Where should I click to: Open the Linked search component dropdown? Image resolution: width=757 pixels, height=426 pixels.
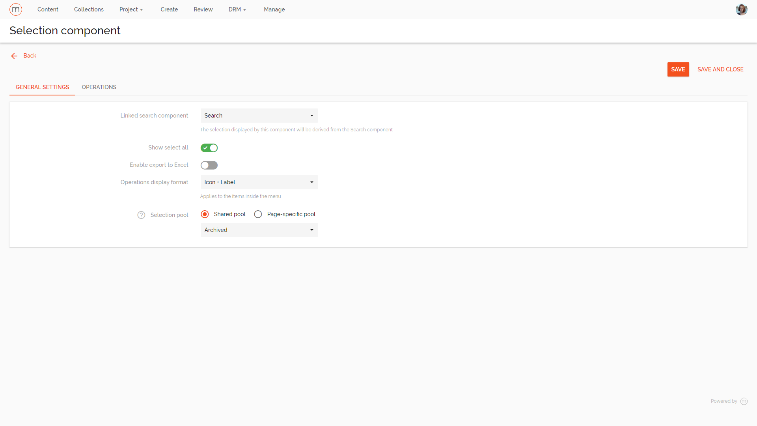[x=259, y=116]
